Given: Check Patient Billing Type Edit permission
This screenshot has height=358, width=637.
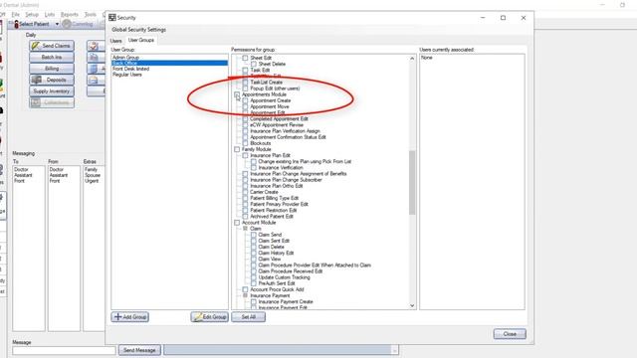Looking at the screenshot, I should [245, 198].
